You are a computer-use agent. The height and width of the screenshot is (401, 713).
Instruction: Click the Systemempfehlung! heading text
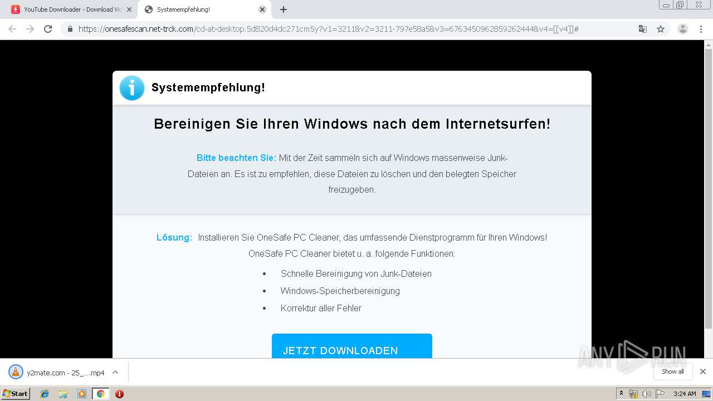(208, 87)
